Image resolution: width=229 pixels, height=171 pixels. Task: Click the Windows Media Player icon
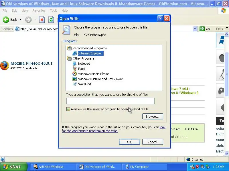click(x=74, y=74)
